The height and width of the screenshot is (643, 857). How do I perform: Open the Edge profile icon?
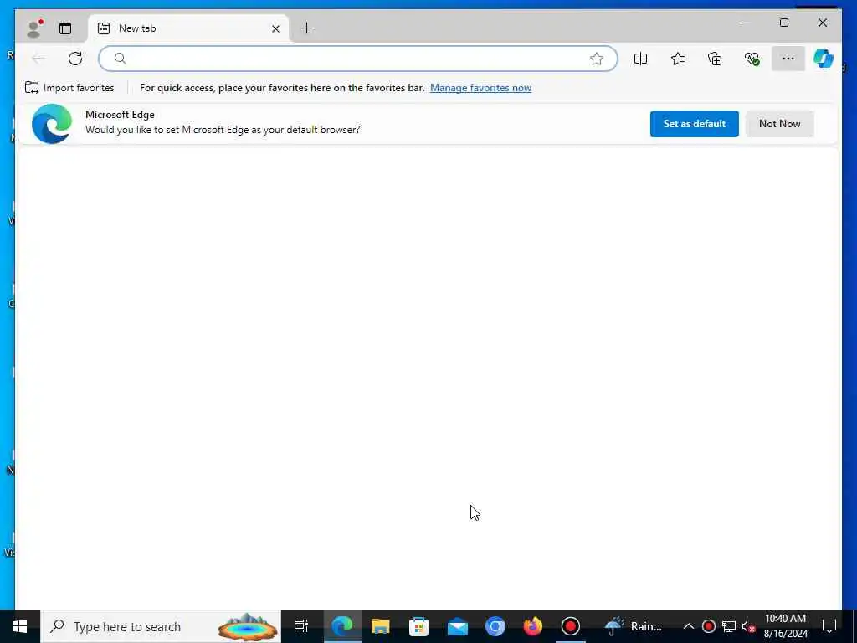coord(33,28)
